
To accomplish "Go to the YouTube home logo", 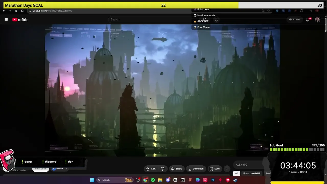I will point(20,20).
